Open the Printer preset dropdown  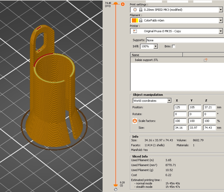click(x=221, y=31)
